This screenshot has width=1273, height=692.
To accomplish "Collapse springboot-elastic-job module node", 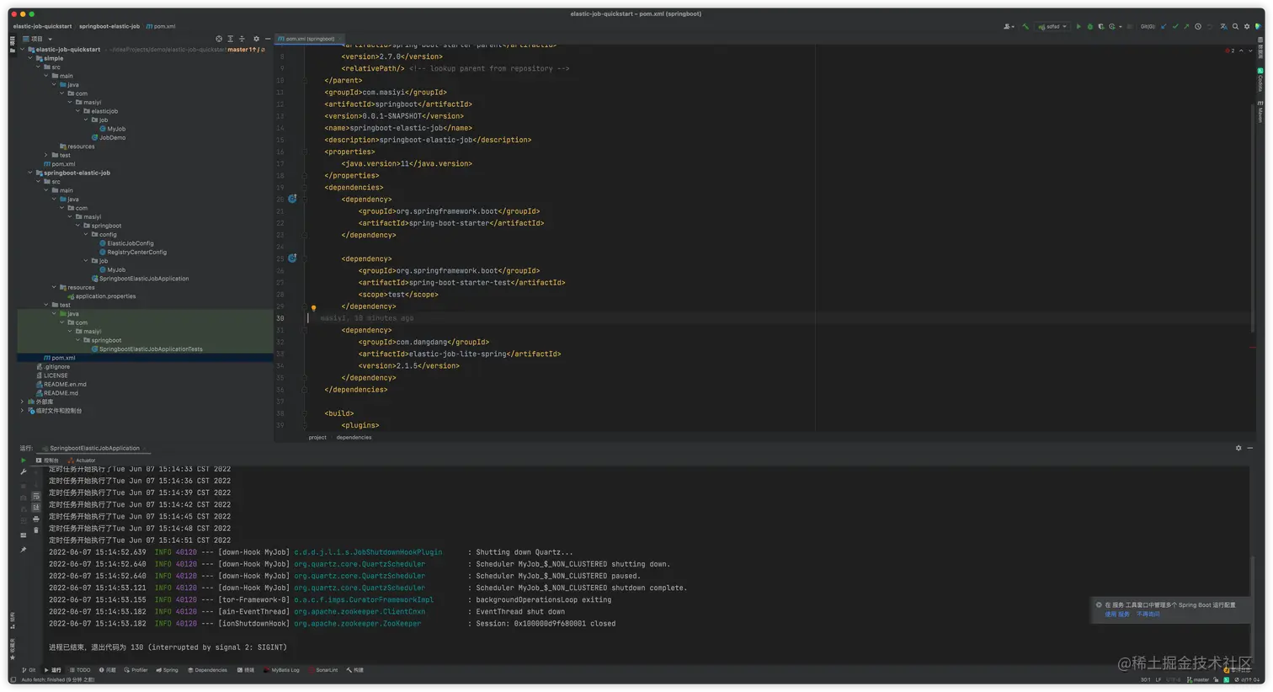I will click(x=30, y=173).
